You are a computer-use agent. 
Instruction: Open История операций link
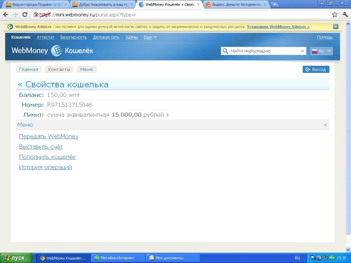pos(46,167)
